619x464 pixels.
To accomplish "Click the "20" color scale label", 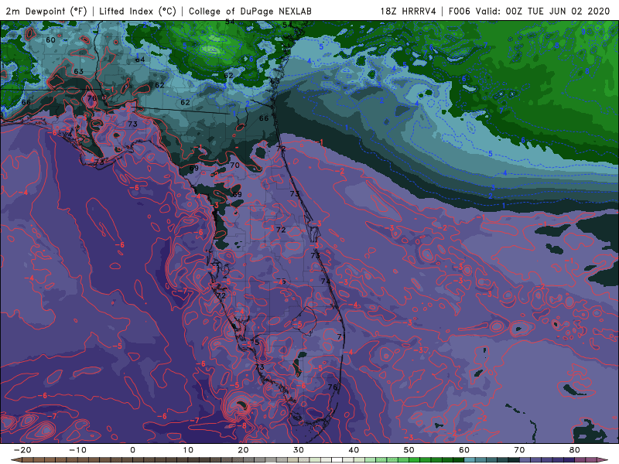I will (x=243, y=450).
